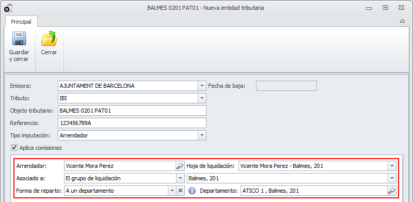This screenshot has height=202, width=413.
Task: Click the Tributo label
Action: (20, 98)
